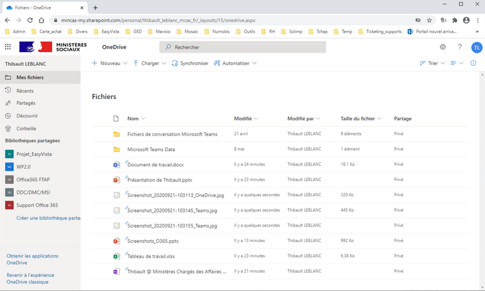
Task: Bookmark this page with the star icon
Action: [430, 20]
